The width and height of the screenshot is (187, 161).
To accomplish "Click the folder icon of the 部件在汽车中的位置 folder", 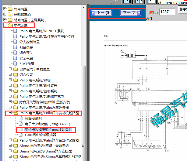I will [16, 69].
